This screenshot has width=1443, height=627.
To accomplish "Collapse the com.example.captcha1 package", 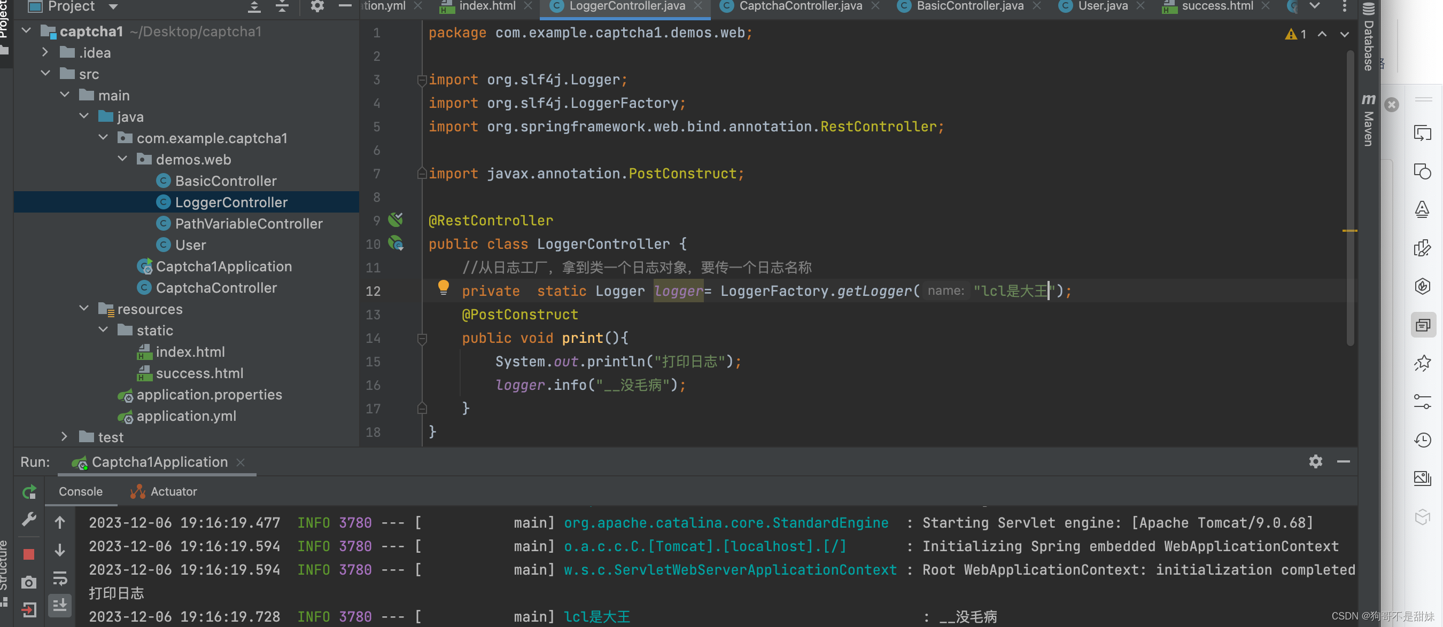I will tap(103, 137).
